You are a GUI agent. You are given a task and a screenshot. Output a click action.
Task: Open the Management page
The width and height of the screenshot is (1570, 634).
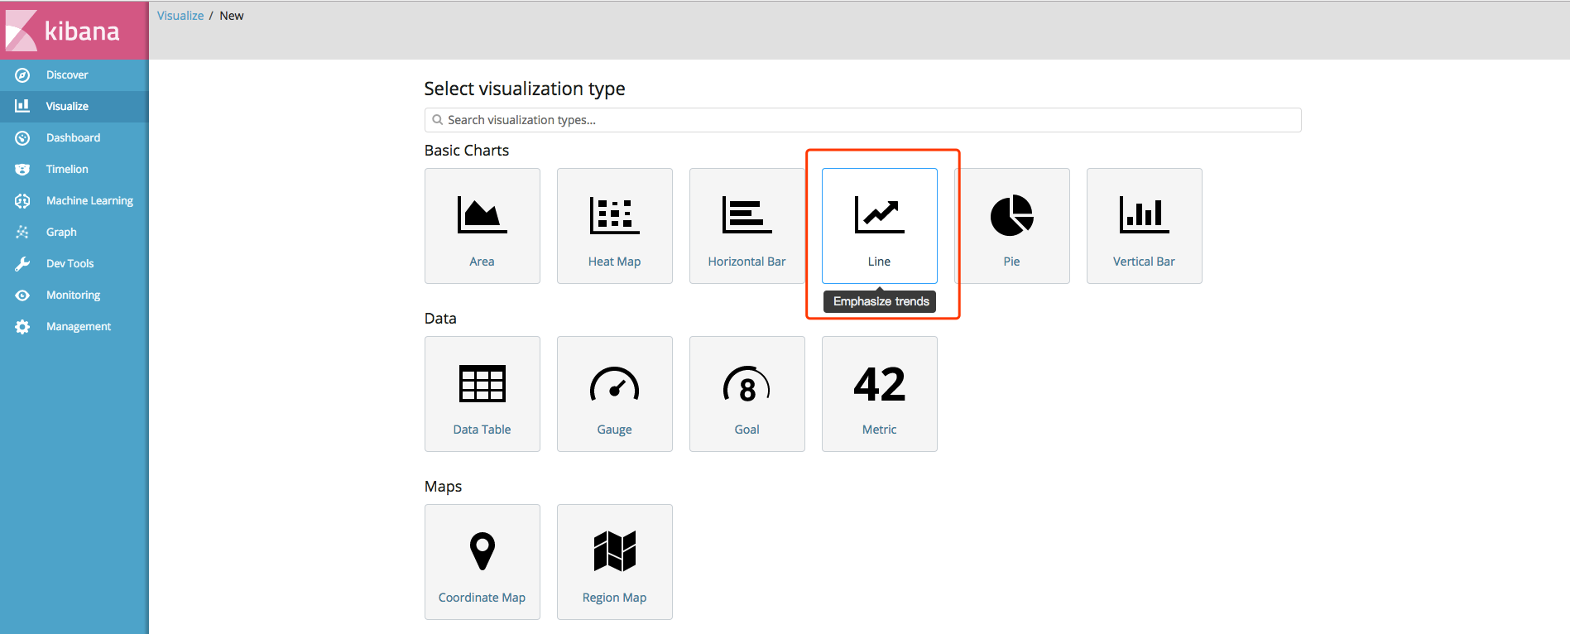tap(74, 327)
